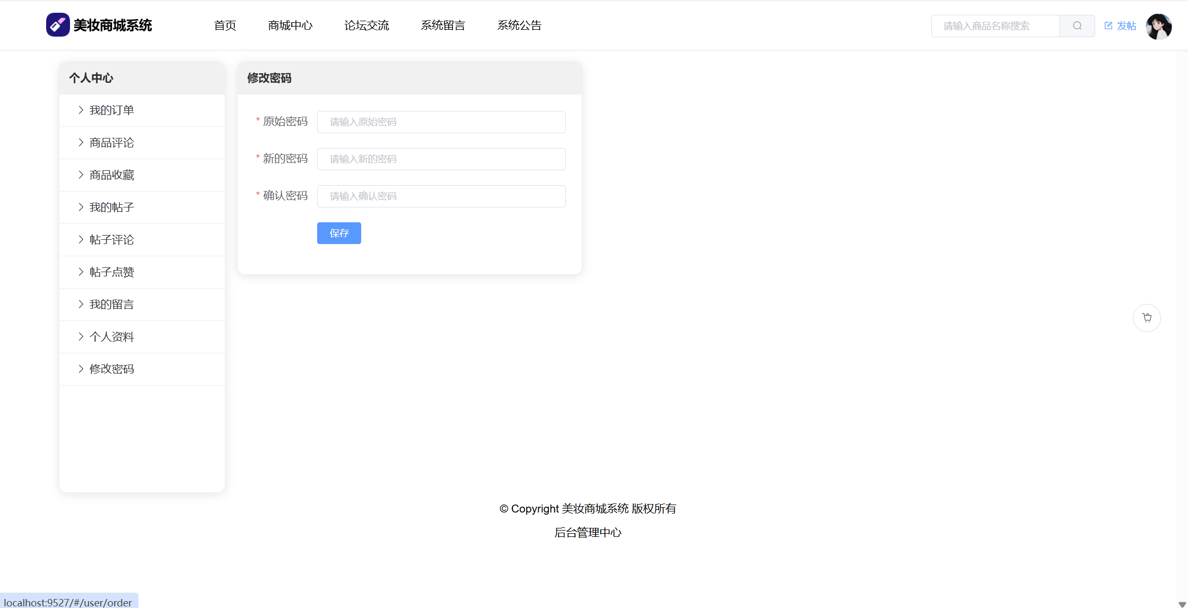Open 商城中心 navigation item
Image resolution: width=1188 pixels, height=608 pixels.
click(290, 25)
